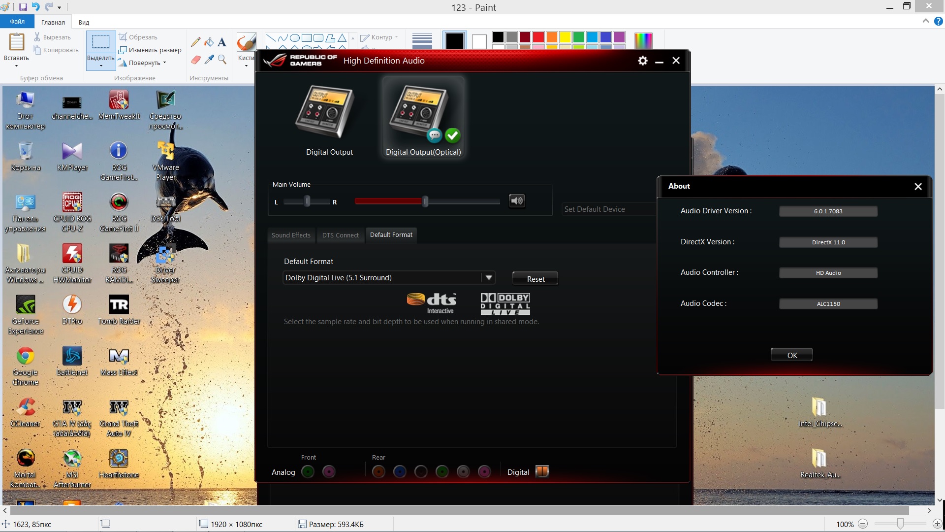This screenshot has width=945, height=532.
Task: Open Edit colors rainbow icon
Action: [x=643, y=41]
